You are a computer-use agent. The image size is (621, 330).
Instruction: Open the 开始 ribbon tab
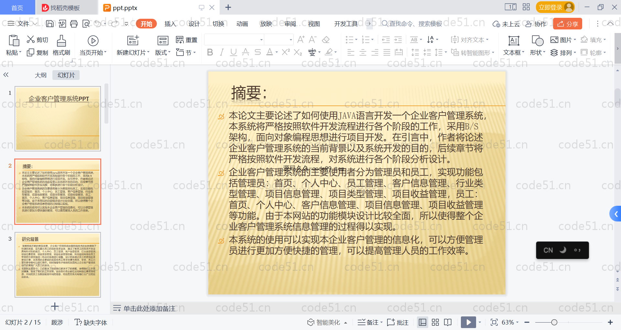(x=146, y=24)
